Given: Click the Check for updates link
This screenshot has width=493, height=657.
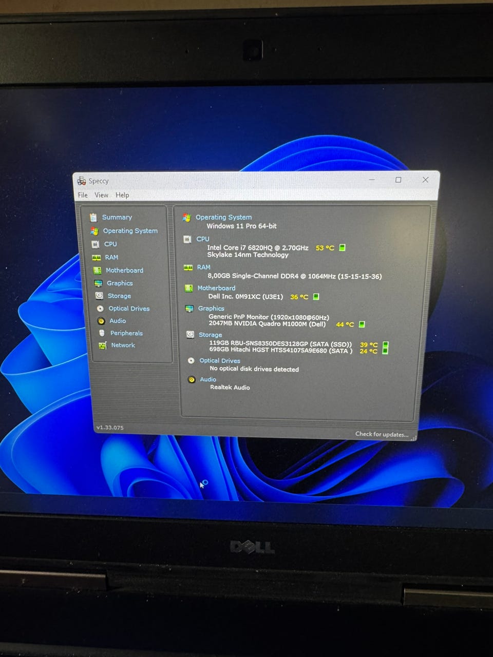Looking at the screenshot, I should (382, 434).
